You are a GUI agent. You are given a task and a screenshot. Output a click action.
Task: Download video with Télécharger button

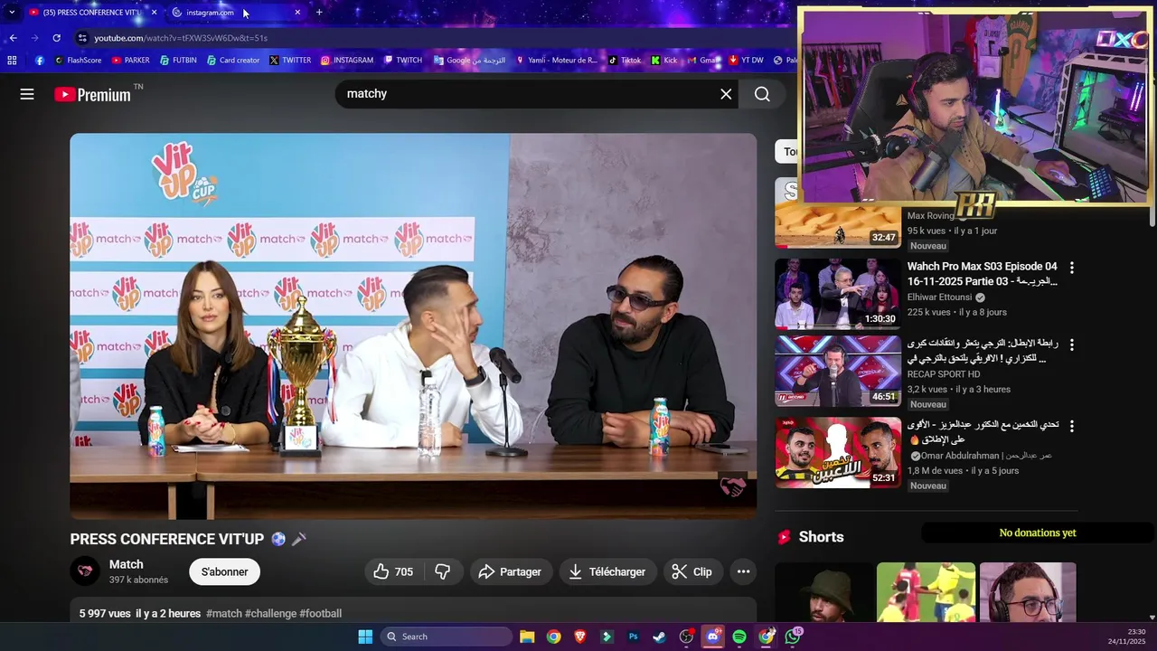(607, 571)
